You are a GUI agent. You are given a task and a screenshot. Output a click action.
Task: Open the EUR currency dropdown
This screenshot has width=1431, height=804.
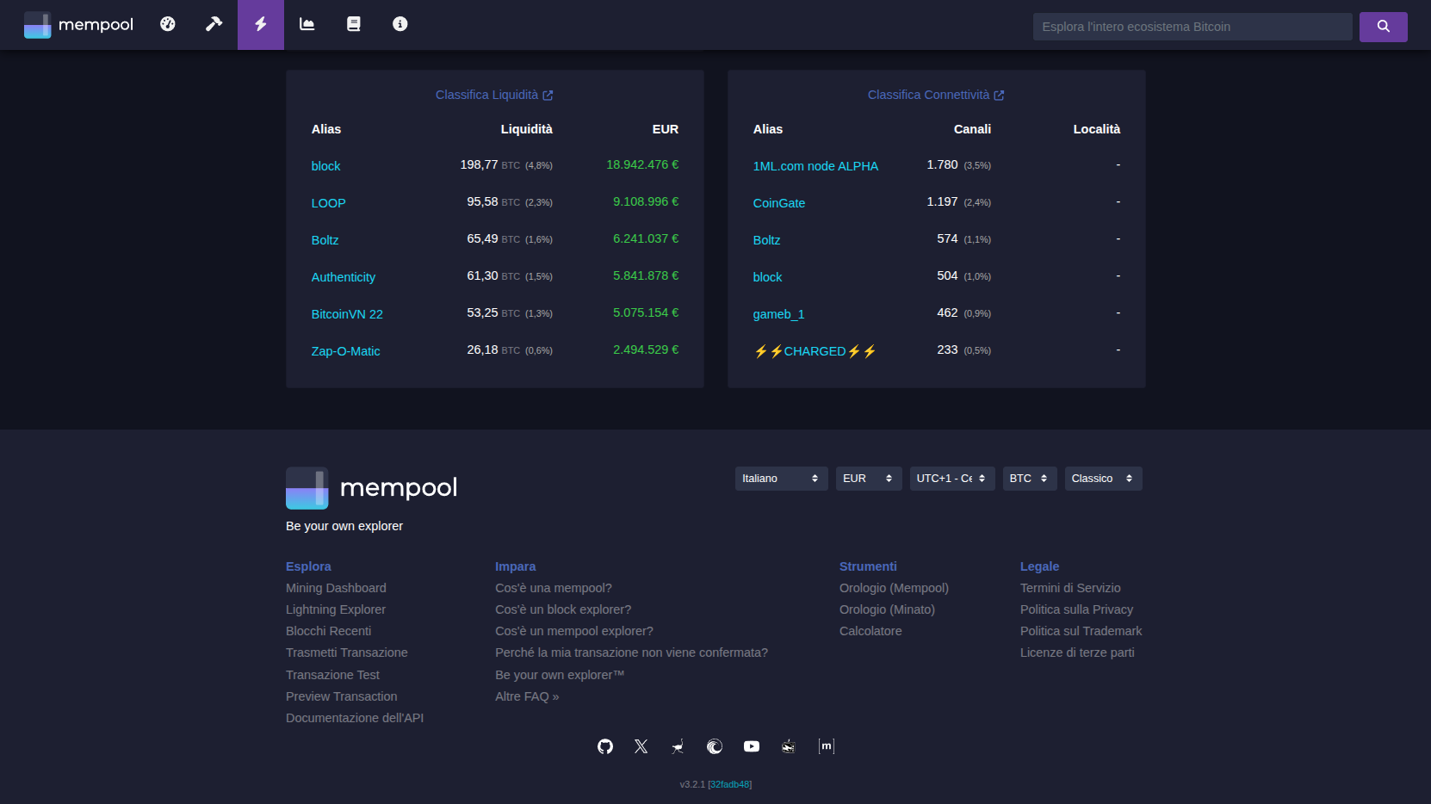pos(868,479)
